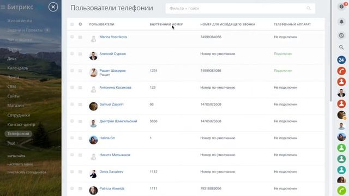Click Подключен status for Алексей Сурков
Viewport: 349px width, 196px height.
pos(283,54)
